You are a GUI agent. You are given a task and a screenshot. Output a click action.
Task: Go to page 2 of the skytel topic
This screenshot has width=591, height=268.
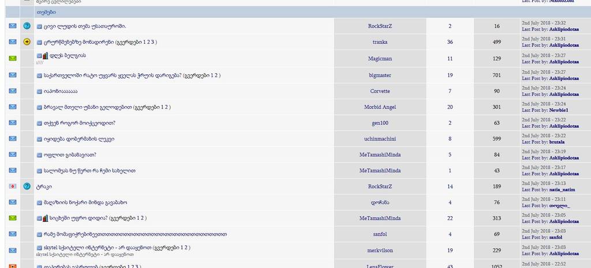pyautogui.click(x=185, y=248)
